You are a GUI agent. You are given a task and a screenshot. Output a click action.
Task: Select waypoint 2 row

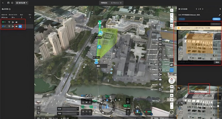[x=17, y=26]
